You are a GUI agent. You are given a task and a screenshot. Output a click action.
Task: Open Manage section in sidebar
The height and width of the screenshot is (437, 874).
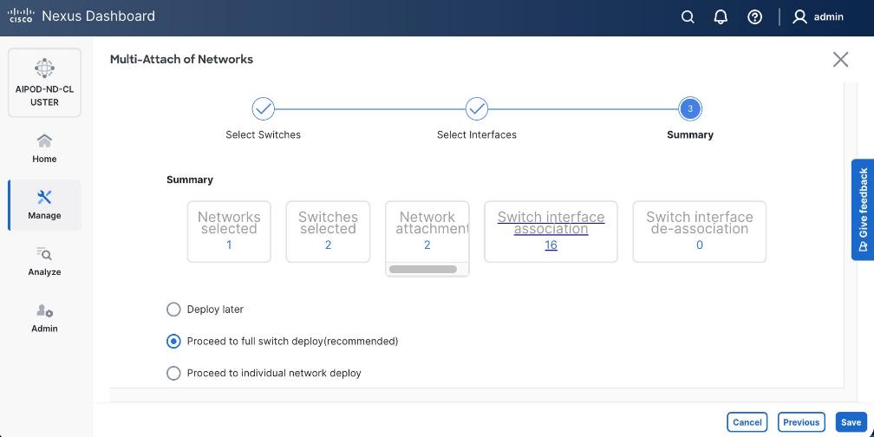(44, 205)
